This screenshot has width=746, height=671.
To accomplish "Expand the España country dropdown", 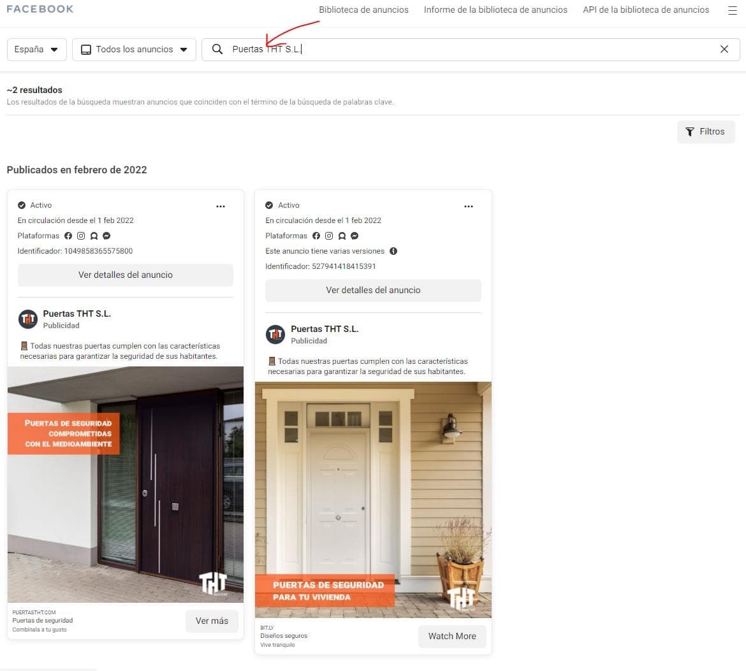I will click(36, 50).
